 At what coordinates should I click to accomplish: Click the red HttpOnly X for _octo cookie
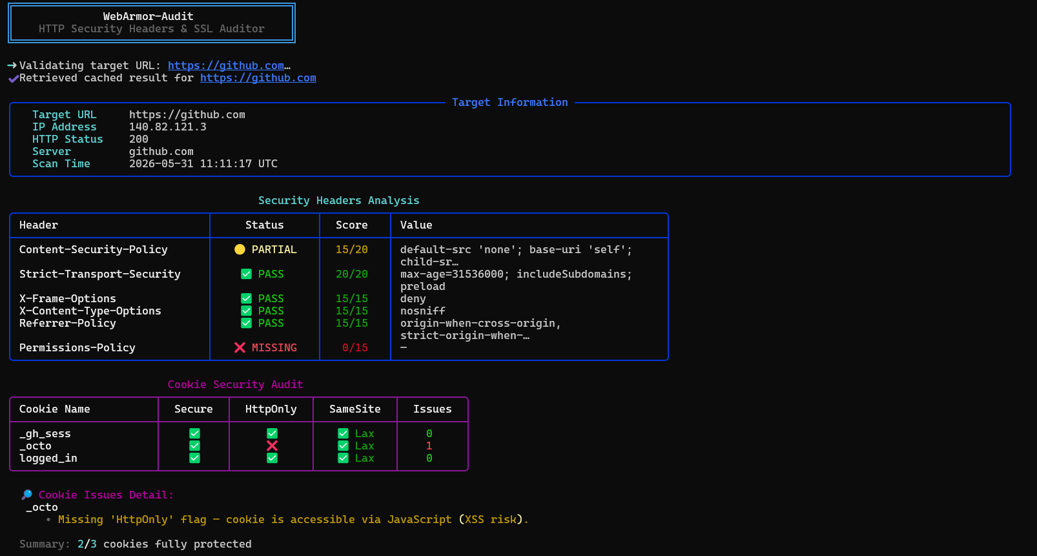[x=272, y=446]
